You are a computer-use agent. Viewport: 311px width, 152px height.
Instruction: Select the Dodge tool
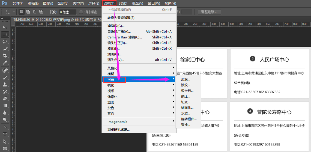coord(5,120)
